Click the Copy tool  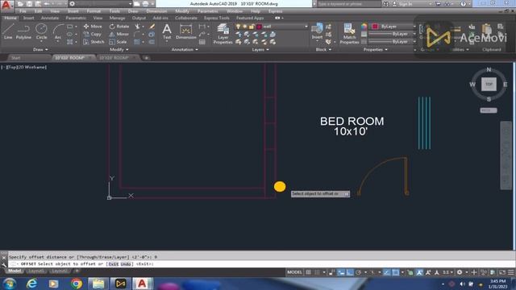coord(93,34)
